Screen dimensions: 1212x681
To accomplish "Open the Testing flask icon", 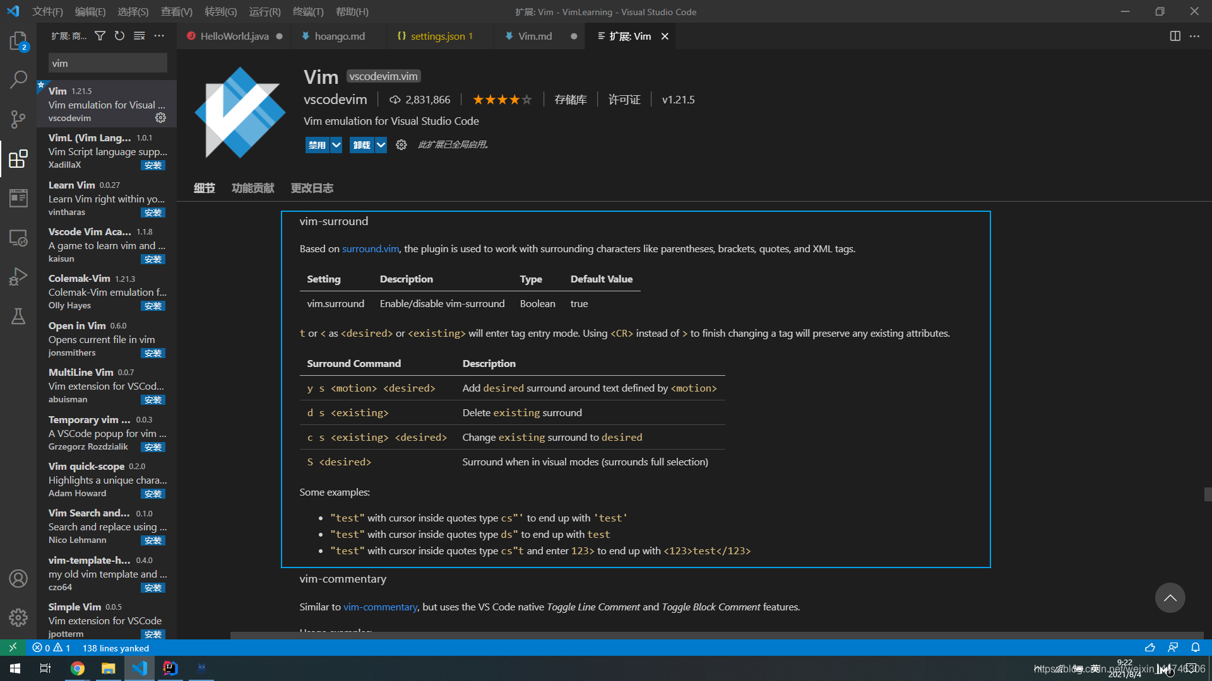I will pos(18,316).
